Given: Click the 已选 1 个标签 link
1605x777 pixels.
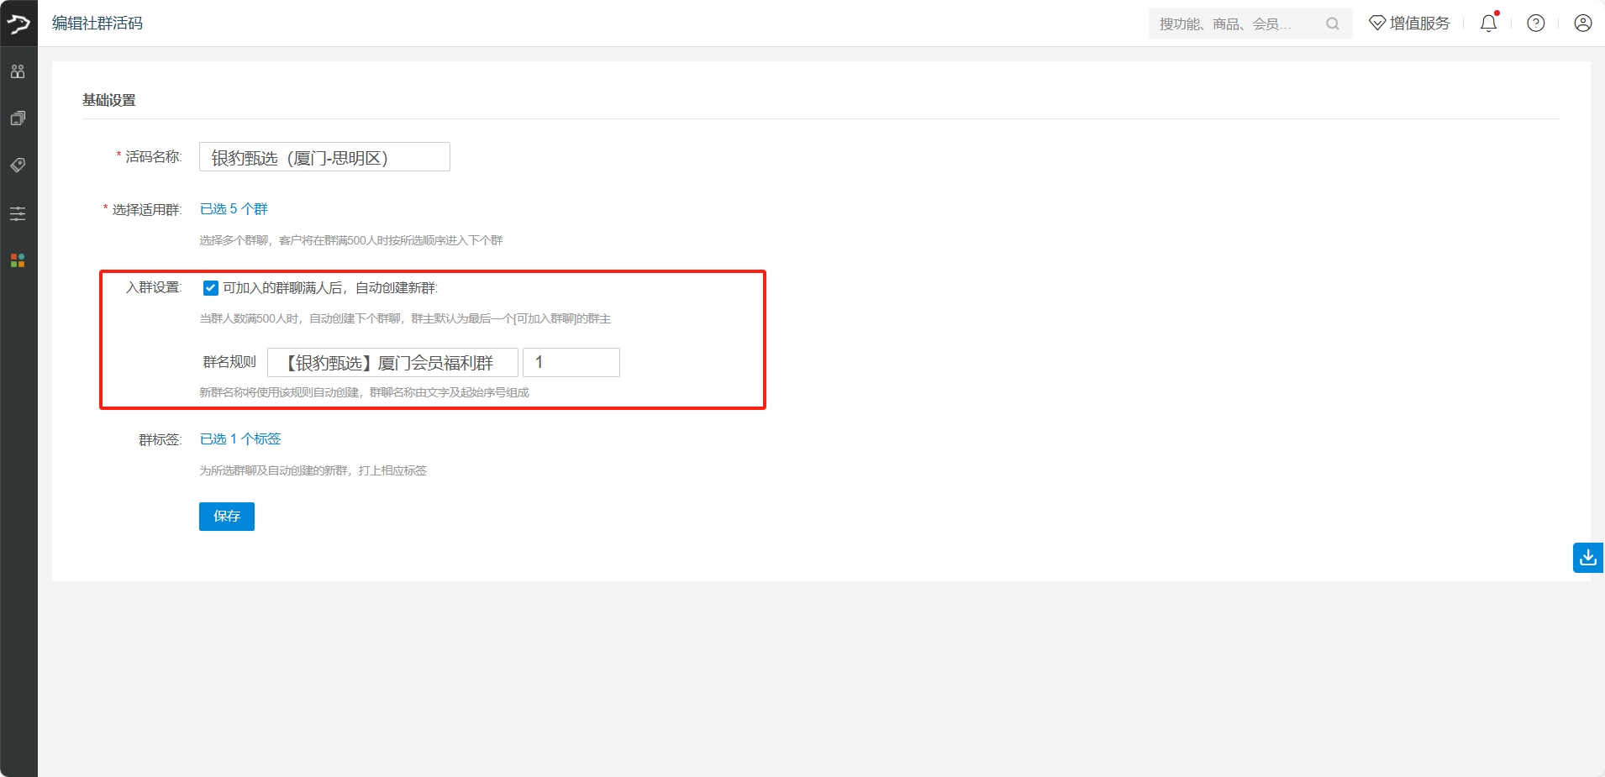Looking at the screenshot, I should tap(240, 439).
